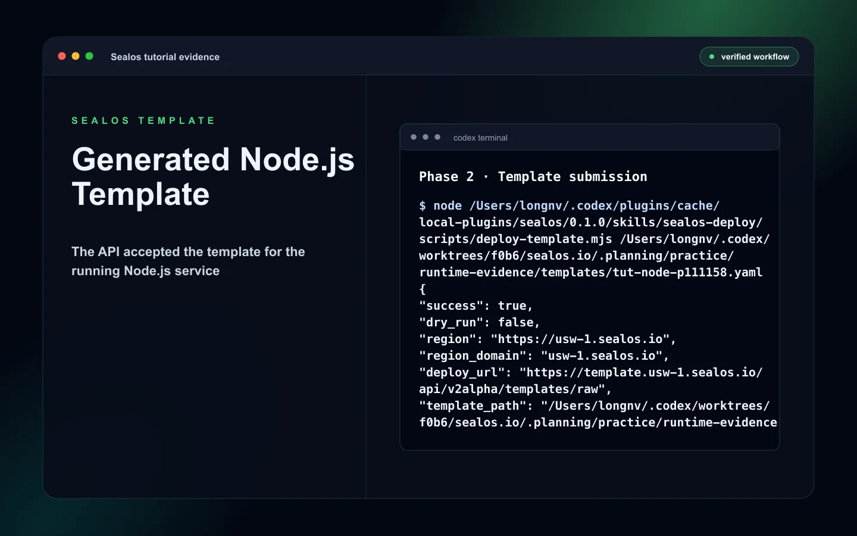Click the '$ node /Users/longnv/.codex/plugins/cache/' command line

pyautogui.click(x=570, y=205)
